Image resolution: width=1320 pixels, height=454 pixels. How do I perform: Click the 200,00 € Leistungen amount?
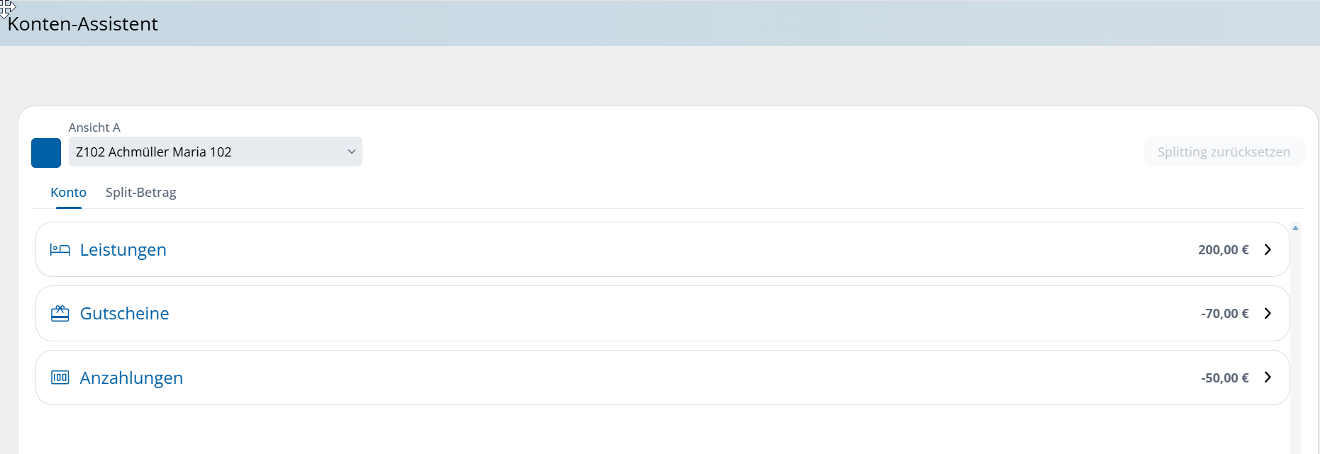click(x=1224, y=250)
